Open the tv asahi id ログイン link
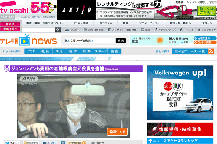Screen dimensions: 217x144 [29, 17]
